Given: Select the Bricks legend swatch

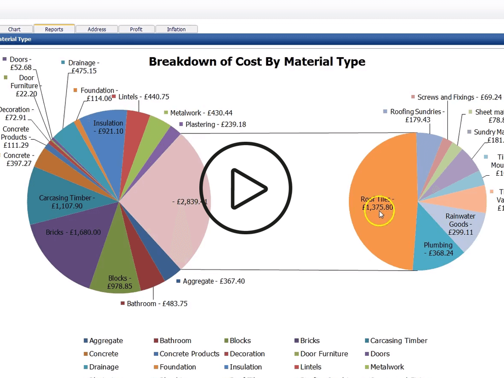Looking at the screenshot, I should (x=297, y=341).
